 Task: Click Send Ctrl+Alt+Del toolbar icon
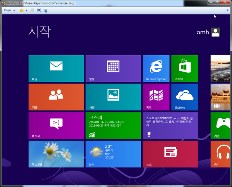[32, 10]
